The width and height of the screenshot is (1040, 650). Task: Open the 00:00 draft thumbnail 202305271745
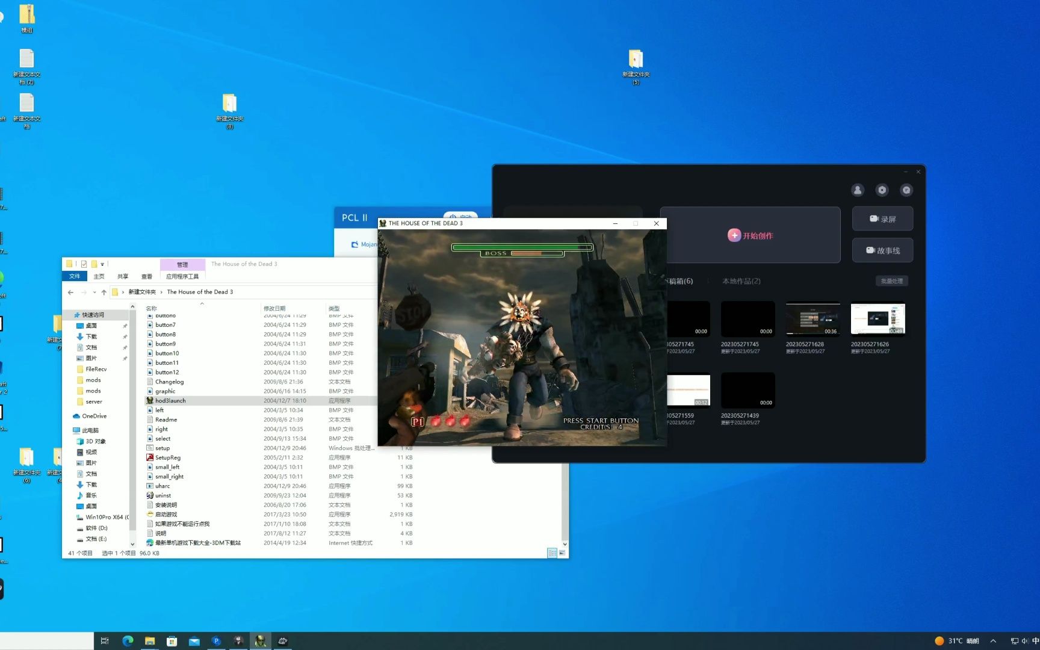pyautogui.click(x=747, y=319)
